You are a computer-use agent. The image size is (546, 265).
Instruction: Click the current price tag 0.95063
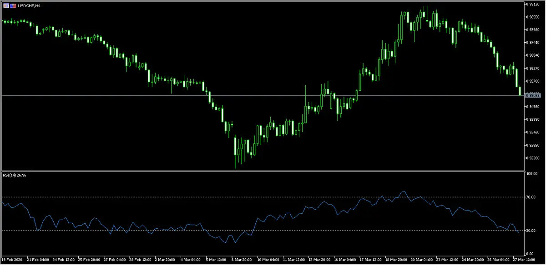point(532,95)
